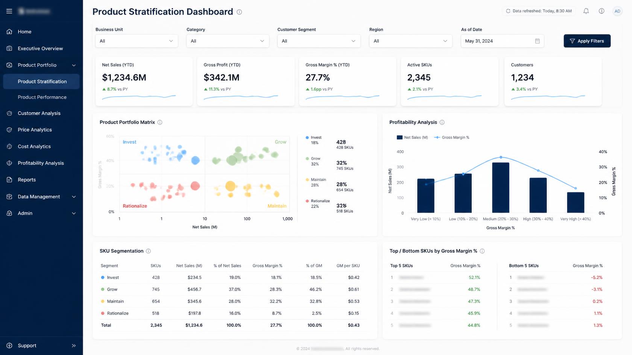Click the calendar icon in As of Date
Screen dimensions: 632x355
point(537,41)
